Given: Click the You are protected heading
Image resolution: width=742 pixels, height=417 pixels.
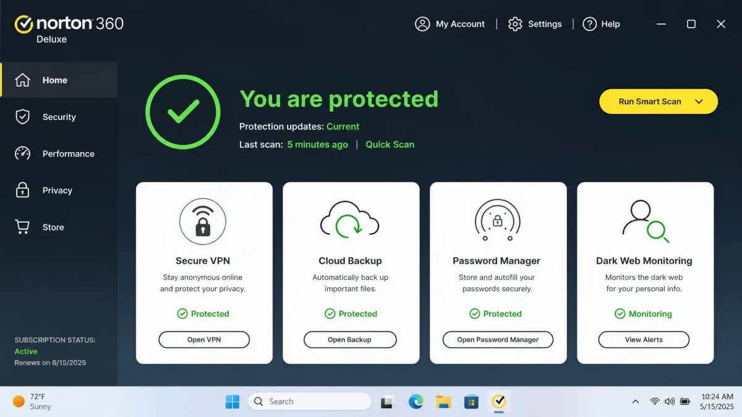Looking at the screenshot, I should (x=339, y=99).
